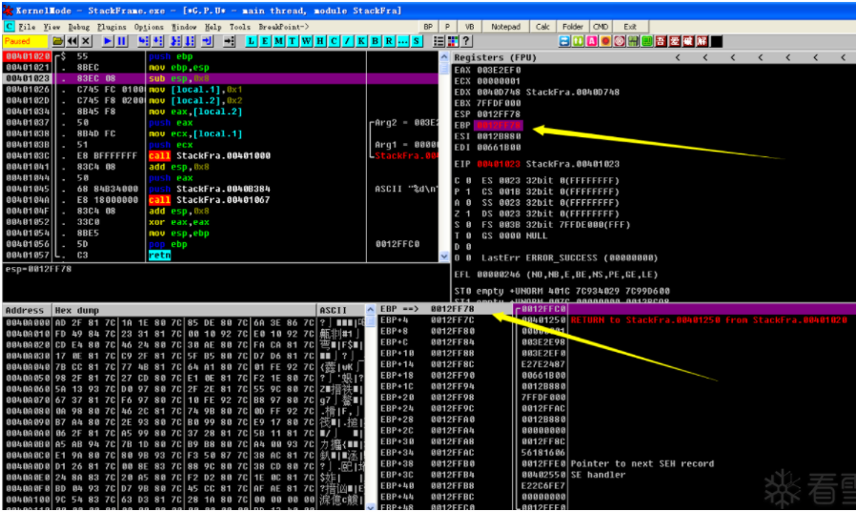The width and height of the screenshot is (856, 512).
Task: Click the Open file folder icon
Action: [x=58, y=41]
